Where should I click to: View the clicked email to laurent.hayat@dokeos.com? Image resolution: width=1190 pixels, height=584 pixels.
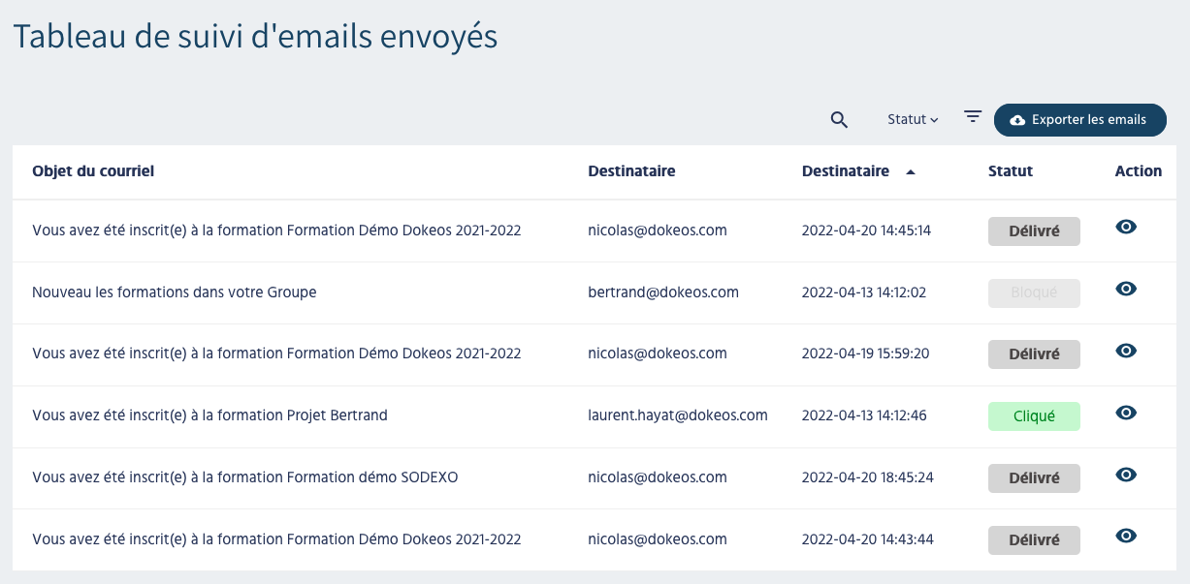1126,413
